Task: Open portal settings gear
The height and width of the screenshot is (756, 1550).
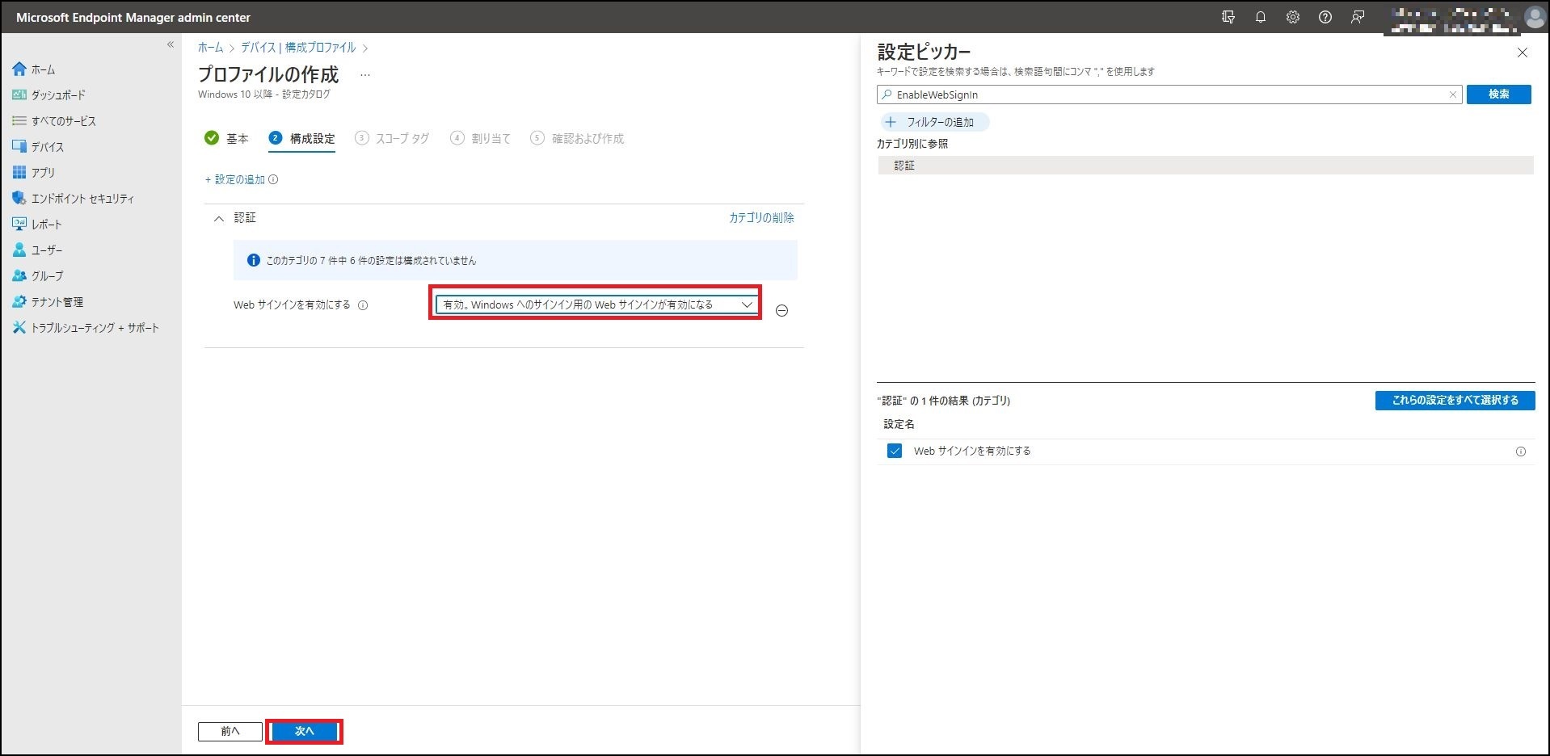Action: [x=1293, y=17]
